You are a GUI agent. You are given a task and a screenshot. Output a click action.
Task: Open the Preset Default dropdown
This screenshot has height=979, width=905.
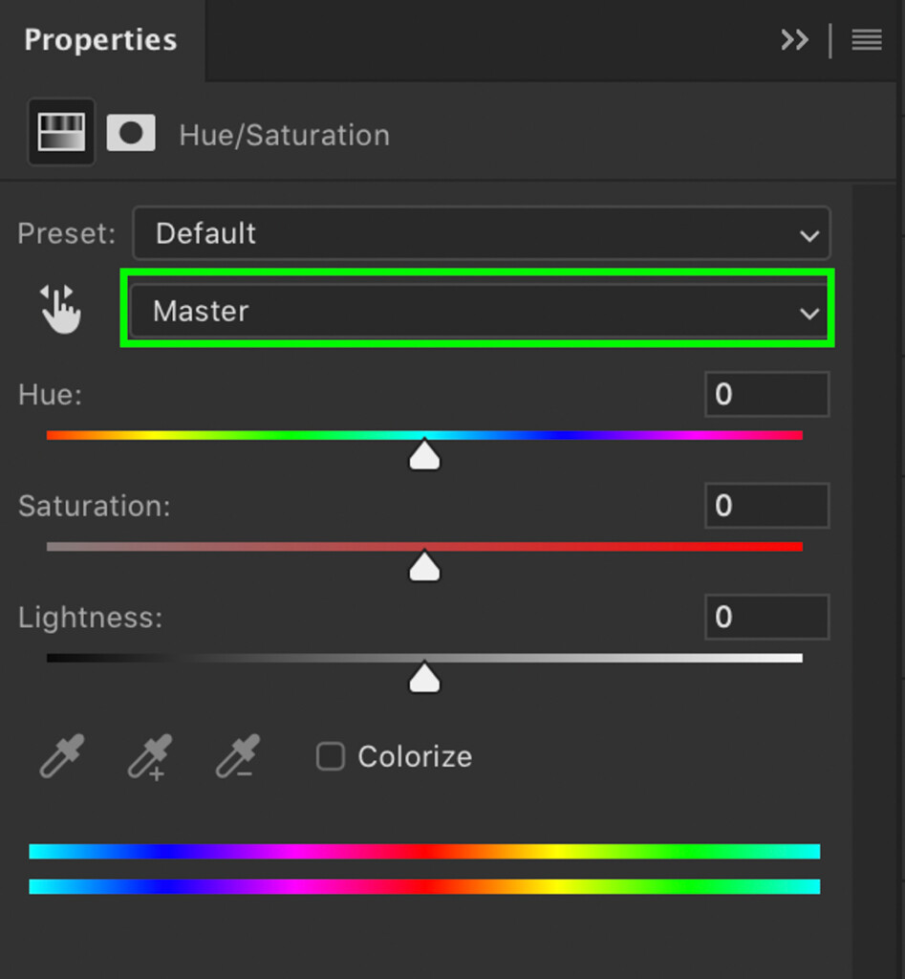482,233
